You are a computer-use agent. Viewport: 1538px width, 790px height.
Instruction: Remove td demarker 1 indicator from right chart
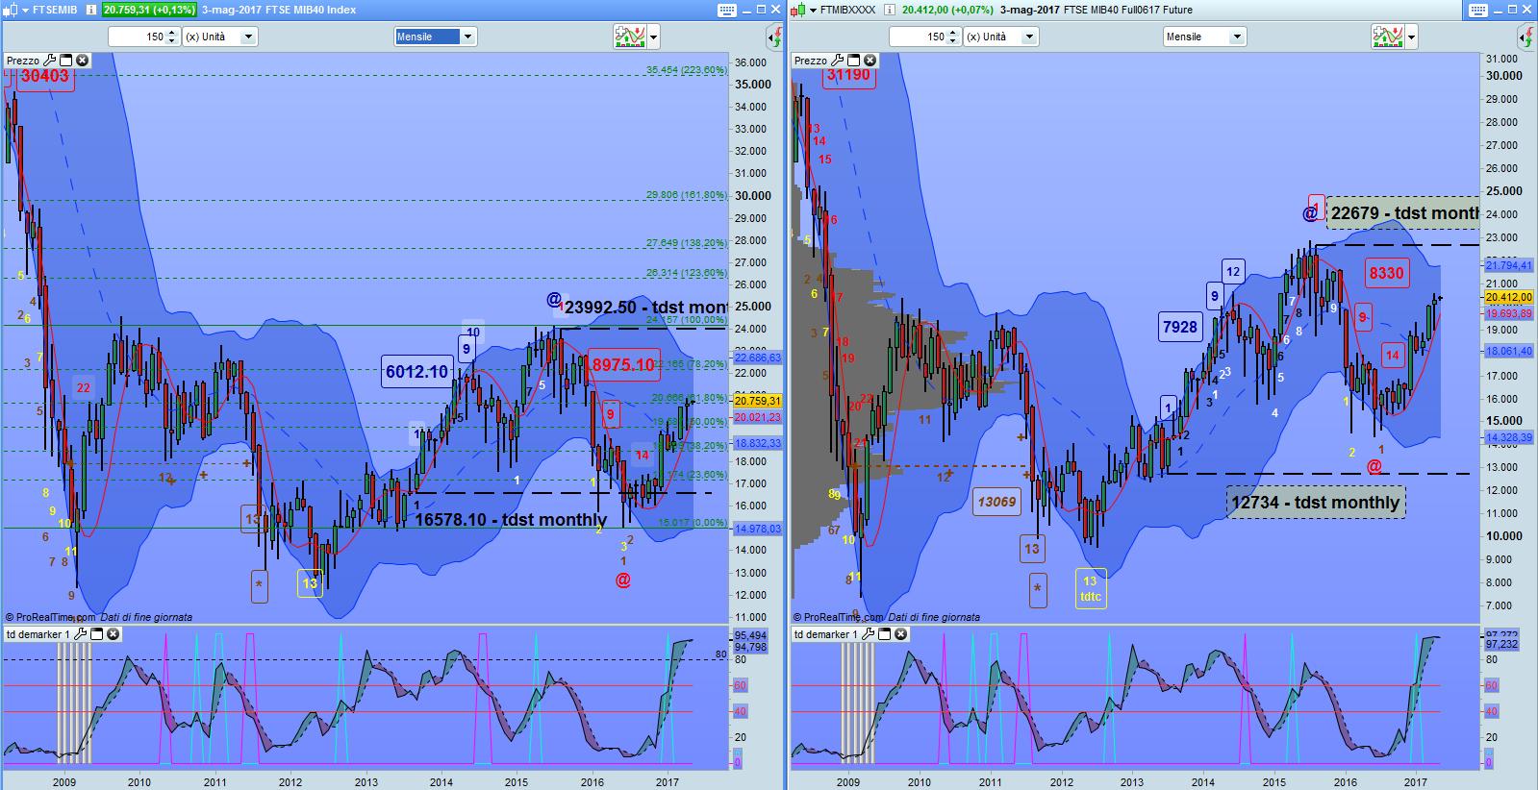[899, 634]
